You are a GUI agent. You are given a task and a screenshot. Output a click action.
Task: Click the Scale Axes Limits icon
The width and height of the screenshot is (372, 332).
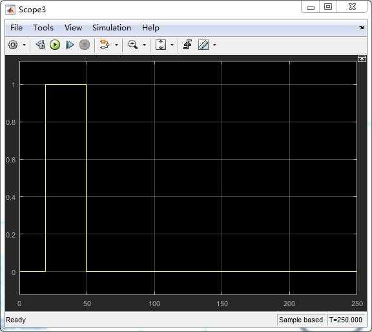coord(161,45)
